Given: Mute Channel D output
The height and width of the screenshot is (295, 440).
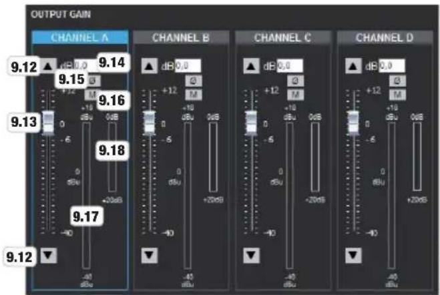Looking at the screenshot, I should tap(397, 95).
